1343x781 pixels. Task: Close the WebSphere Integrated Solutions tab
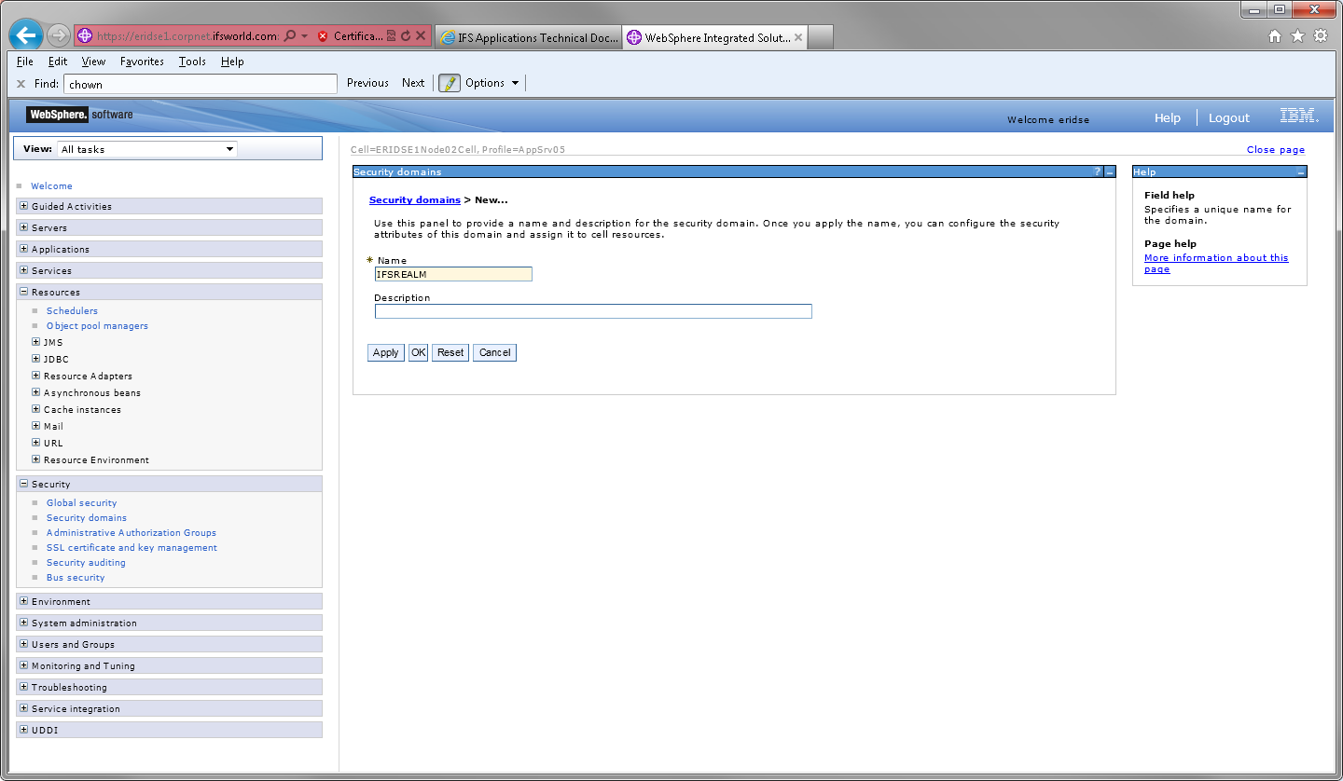pos(798,37)
